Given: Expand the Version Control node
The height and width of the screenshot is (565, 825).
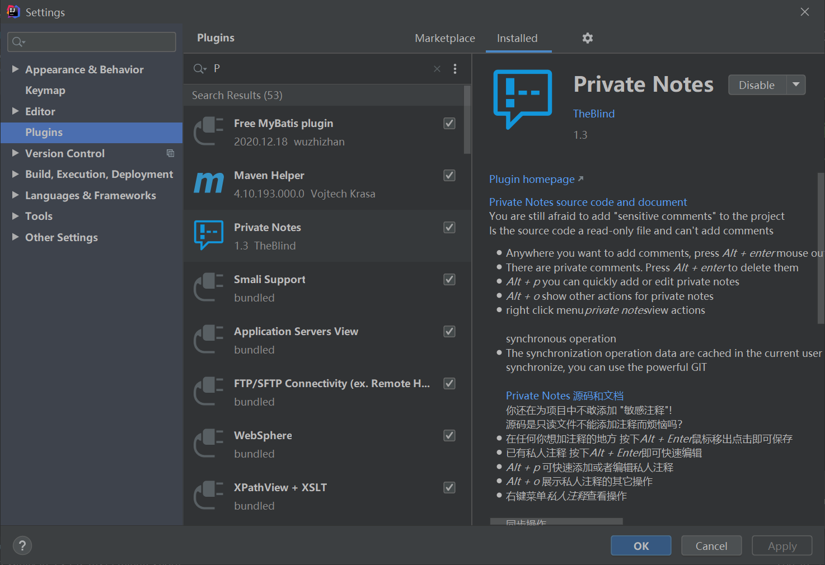Looking at the screenshot, I should [x=16, y=153].
